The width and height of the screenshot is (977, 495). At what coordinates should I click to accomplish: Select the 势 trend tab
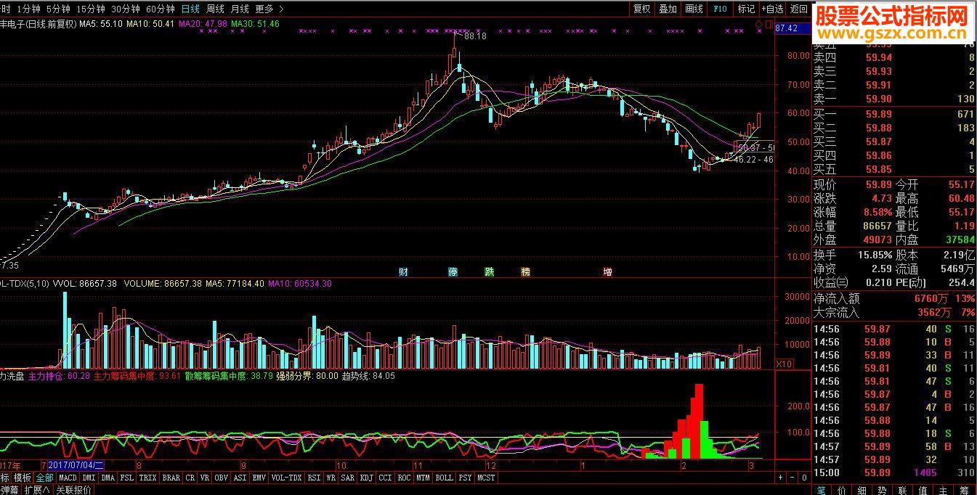click(882, 490)
